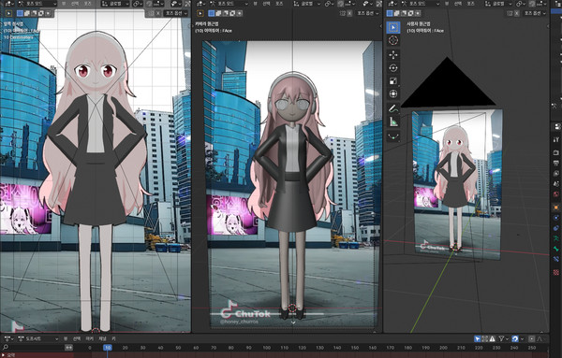562x358 pixels.
Task: Open Global orientation dropdown in Front Orthographic viewport
Action: coord(115,4)
